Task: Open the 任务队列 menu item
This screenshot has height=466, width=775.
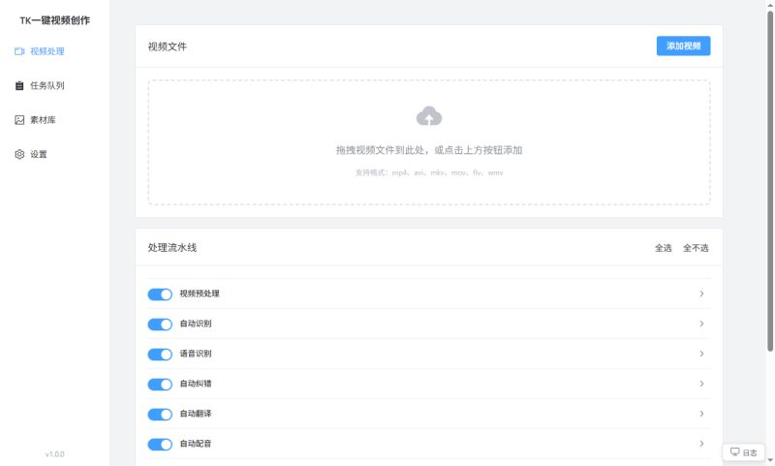Action: pos(46,86)
